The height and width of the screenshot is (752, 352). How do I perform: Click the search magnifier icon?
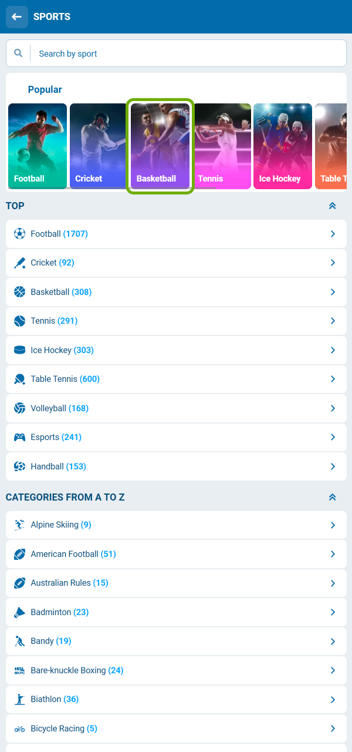coord(18,53)
